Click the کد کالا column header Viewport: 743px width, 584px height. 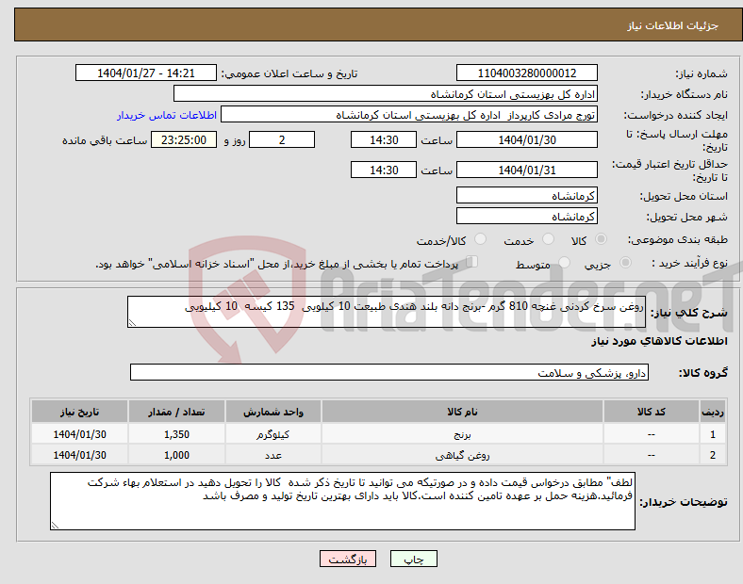[x=652, y=412]
